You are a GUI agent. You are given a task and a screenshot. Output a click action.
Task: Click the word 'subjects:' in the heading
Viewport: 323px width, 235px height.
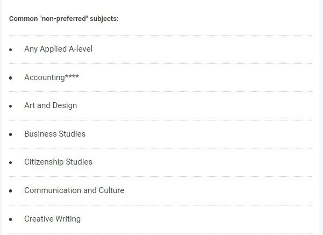click(104, 19)
